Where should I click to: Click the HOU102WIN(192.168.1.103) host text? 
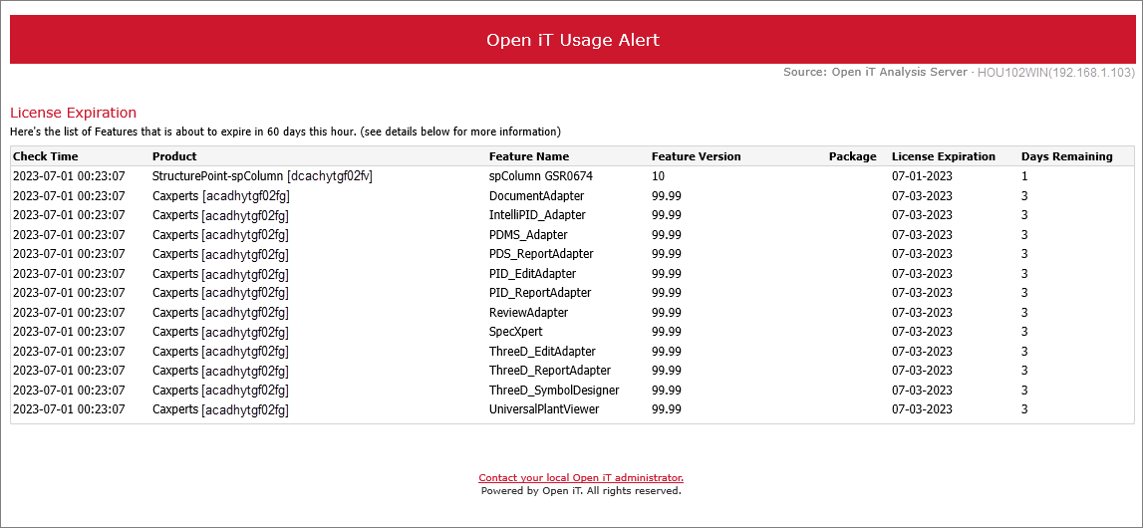(1056, 72)
